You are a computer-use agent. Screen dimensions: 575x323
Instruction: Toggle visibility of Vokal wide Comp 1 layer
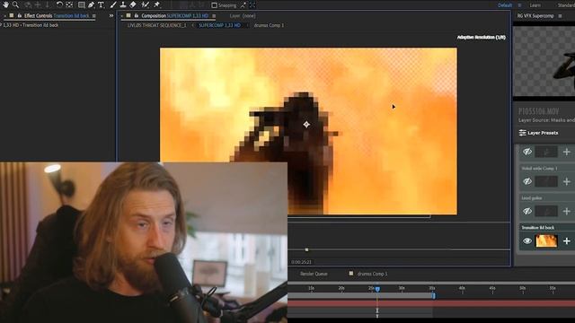[x=527, y=181]
